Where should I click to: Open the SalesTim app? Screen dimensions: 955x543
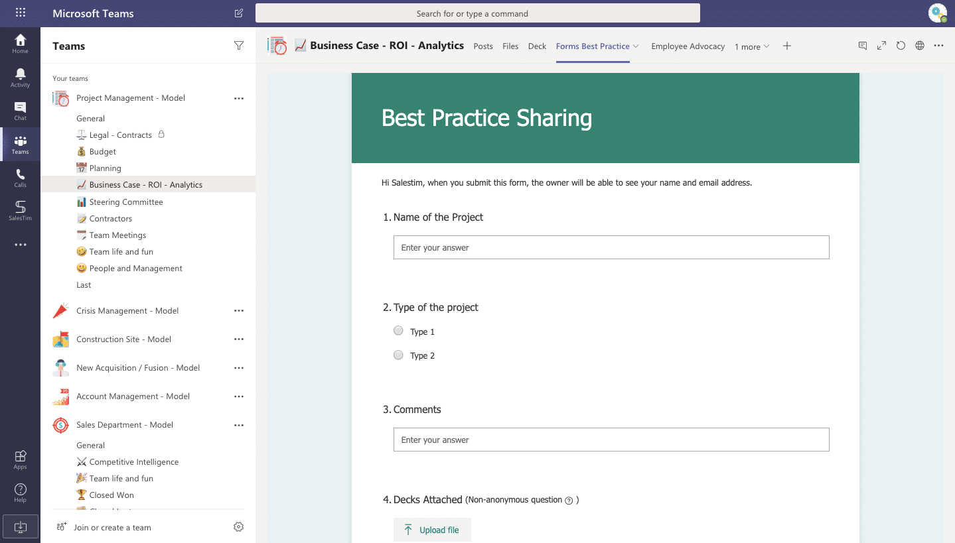point(20,211)
